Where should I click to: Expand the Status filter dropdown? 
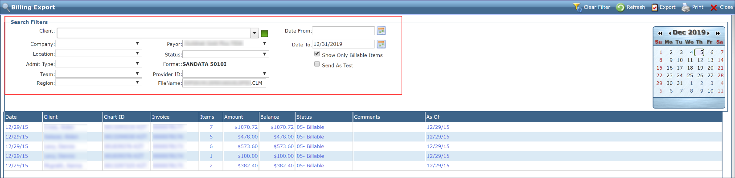[265, 54]
